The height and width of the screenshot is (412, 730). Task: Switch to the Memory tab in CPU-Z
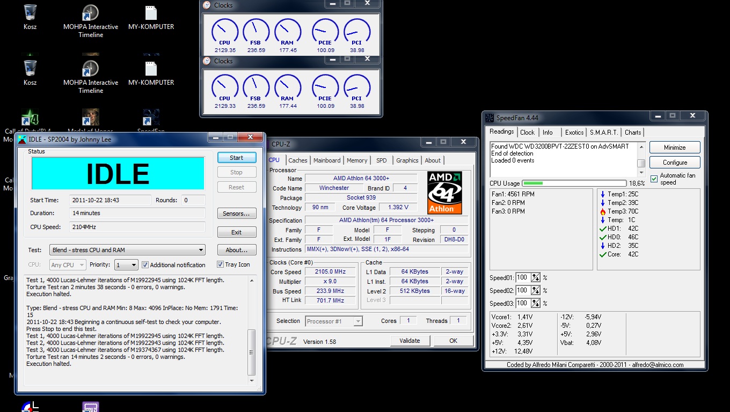pos(357,160)
